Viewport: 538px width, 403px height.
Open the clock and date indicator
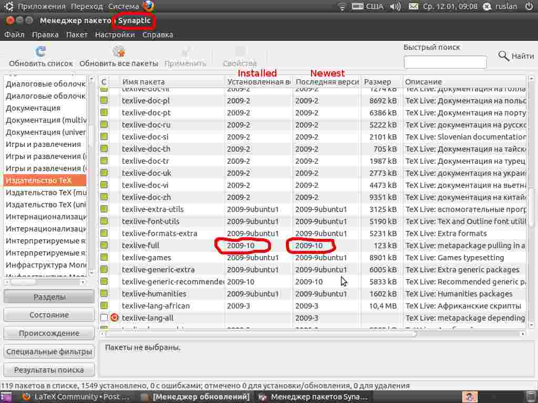pos(450,6)
